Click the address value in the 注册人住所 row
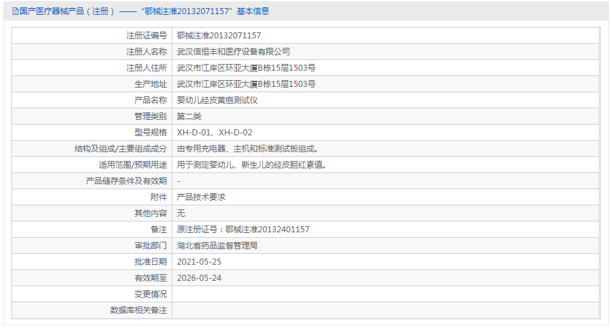 click(246, 68)
